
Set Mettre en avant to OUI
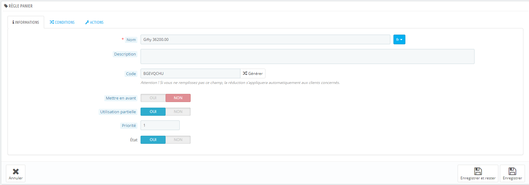[153, 98]
